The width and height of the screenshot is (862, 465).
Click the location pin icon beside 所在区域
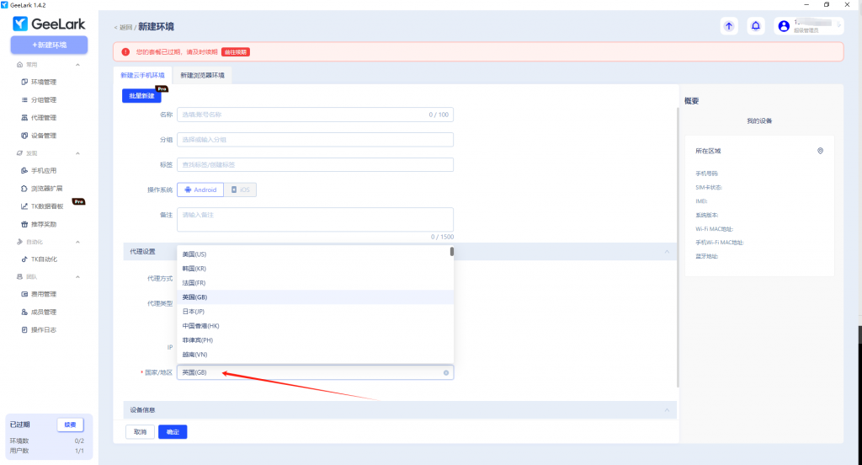click(x=820, y=151)
